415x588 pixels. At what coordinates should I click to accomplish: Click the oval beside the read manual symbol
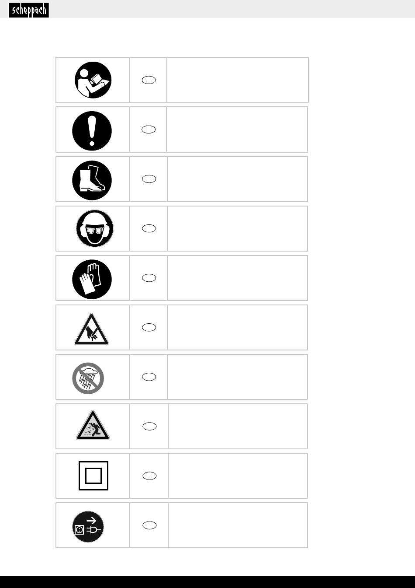tap(149, 80)
